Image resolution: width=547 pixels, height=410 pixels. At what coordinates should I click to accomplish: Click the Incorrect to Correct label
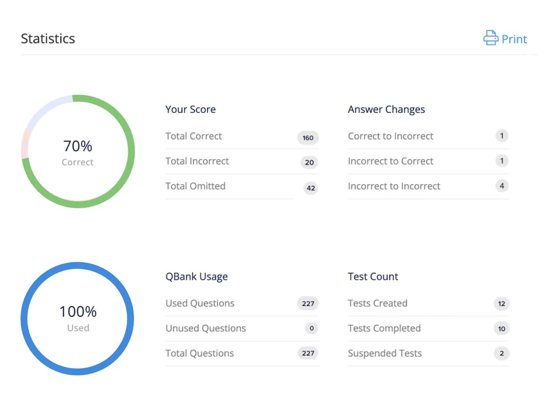pos(391,161)
